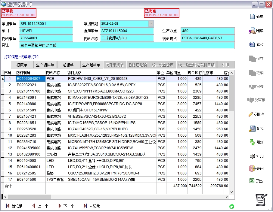The image size is (273, 212).
Task: Go to 首记录 first record
Action: pyautogui.click(x=14, y=206)
